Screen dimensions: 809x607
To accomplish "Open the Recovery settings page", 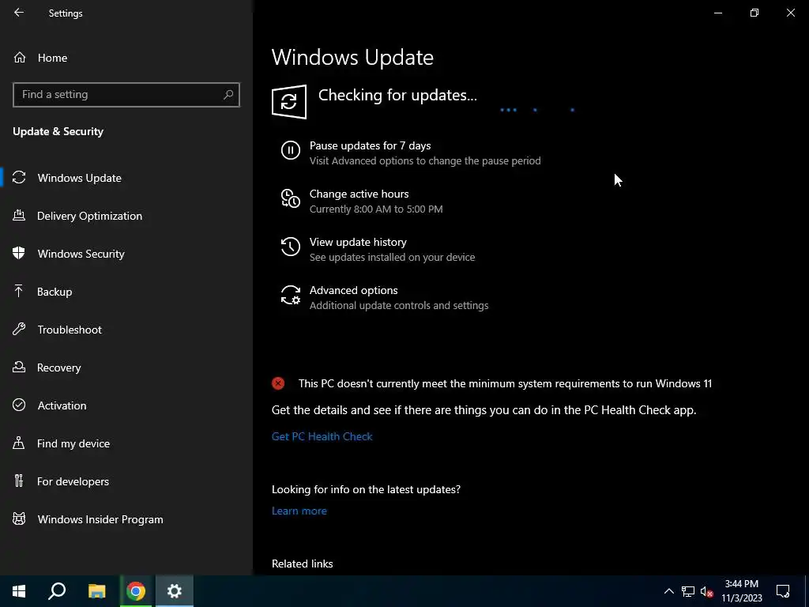I will click(126, 368).
